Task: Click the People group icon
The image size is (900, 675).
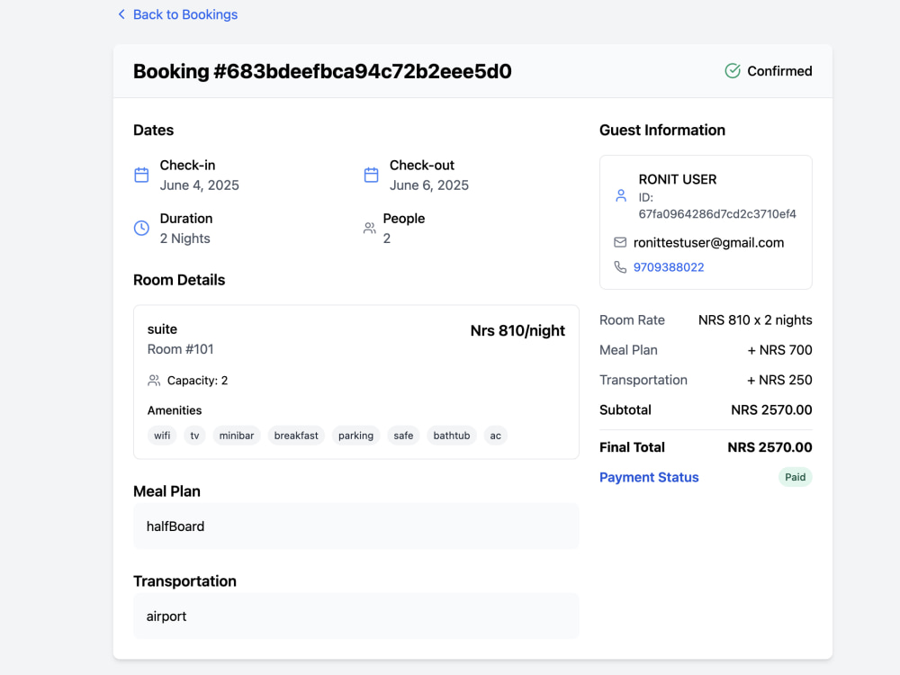Action: (370, 229)
